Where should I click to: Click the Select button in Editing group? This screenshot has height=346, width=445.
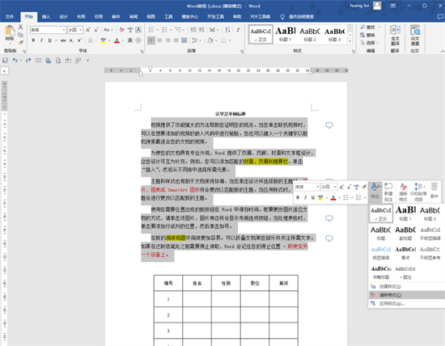(370, 43)
